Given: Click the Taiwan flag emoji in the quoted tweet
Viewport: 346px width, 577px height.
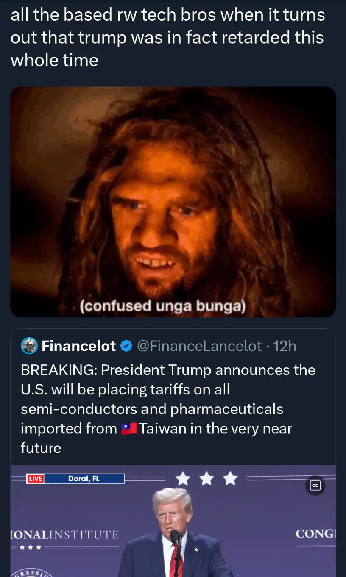Looking at the screenshot, I should coord(129,429).
